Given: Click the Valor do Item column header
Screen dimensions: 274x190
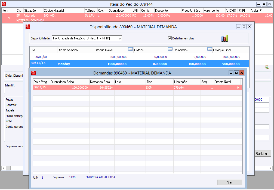Looking at the screenshot, I should 214,11.
